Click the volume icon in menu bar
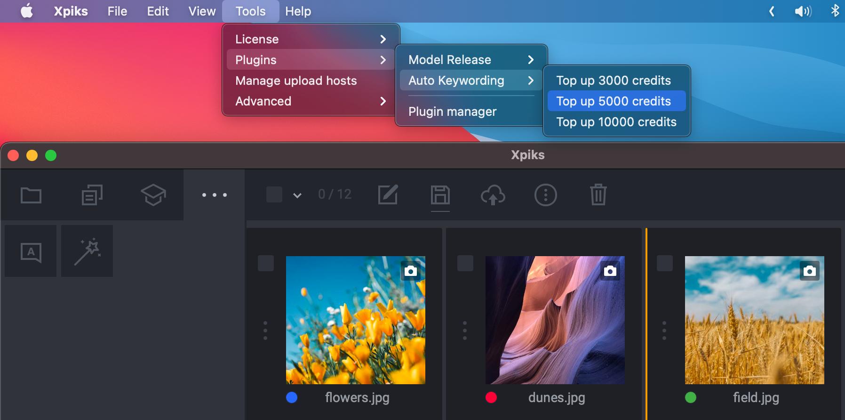 (x=803, y=11)
